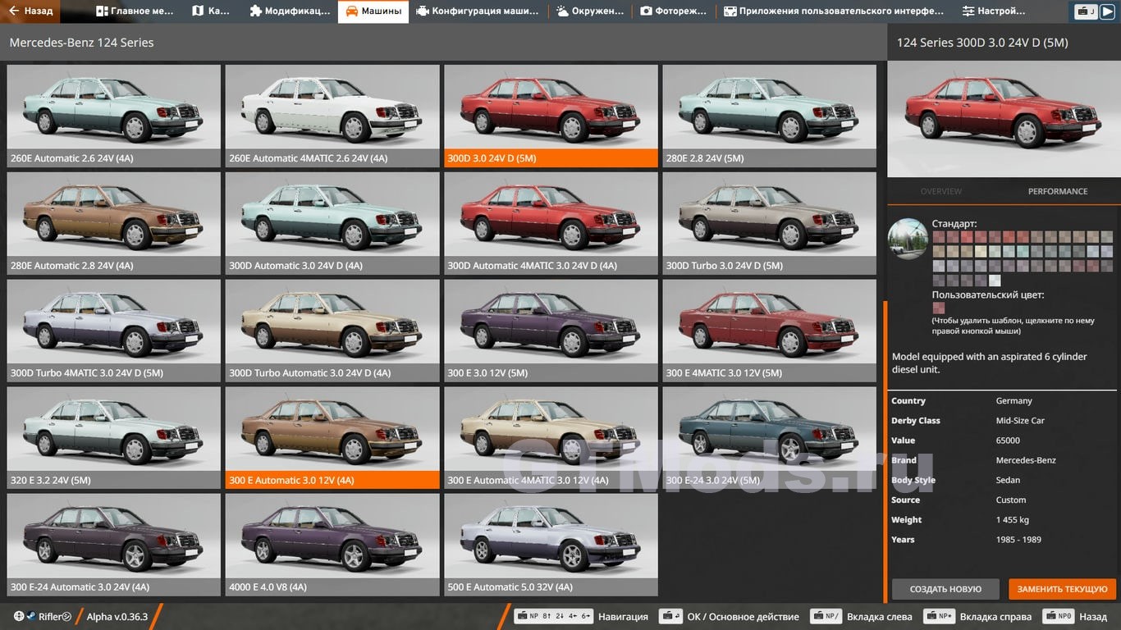Screen dimensions: 1121x630
Task: Click the Назад hint in bottom bar
Action: click(1075, 617)
